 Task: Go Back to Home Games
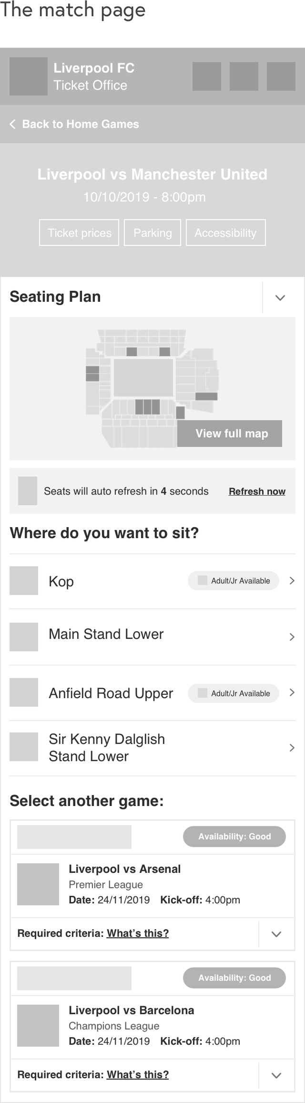[80, 124]
